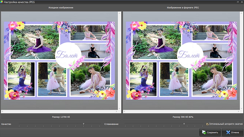The height and width of the screenshot is (137, 244).
Task: Click the app icon in title bar
Action: pyautogui.click(x=2, y=2)
